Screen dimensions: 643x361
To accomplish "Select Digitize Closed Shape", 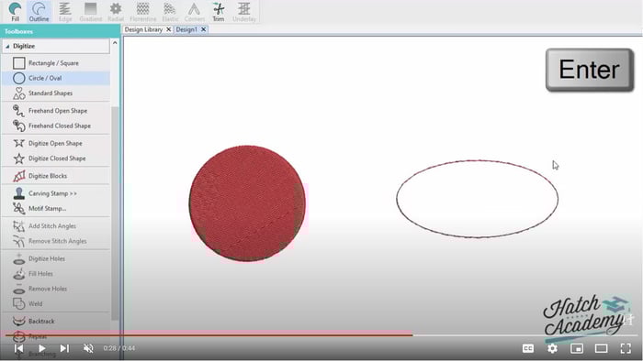I will tap(56, 159).
